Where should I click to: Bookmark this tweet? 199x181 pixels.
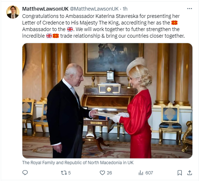click(180, 173)
